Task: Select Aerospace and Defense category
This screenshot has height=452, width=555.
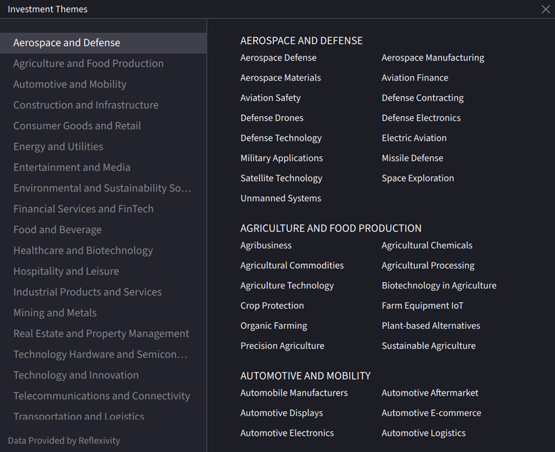Action: click(67, 43)
